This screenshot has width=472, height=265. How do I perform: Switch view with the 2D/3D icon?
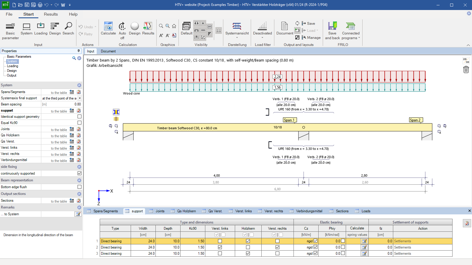(466, 60)
